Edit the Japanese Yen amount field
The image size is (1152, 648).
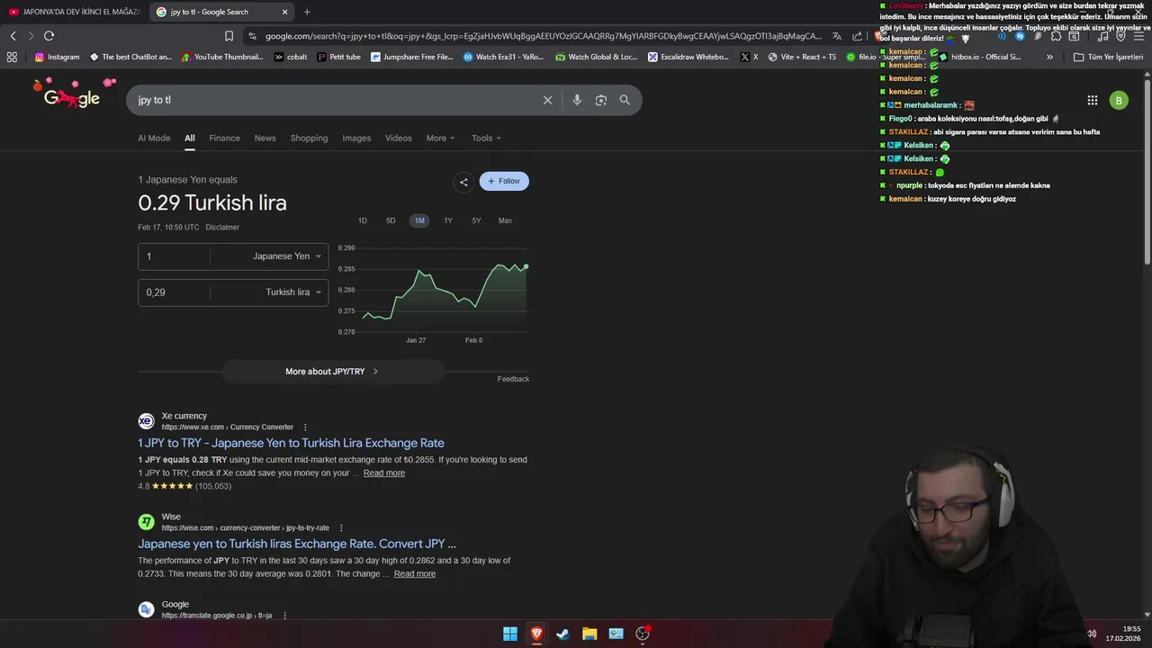174,256
